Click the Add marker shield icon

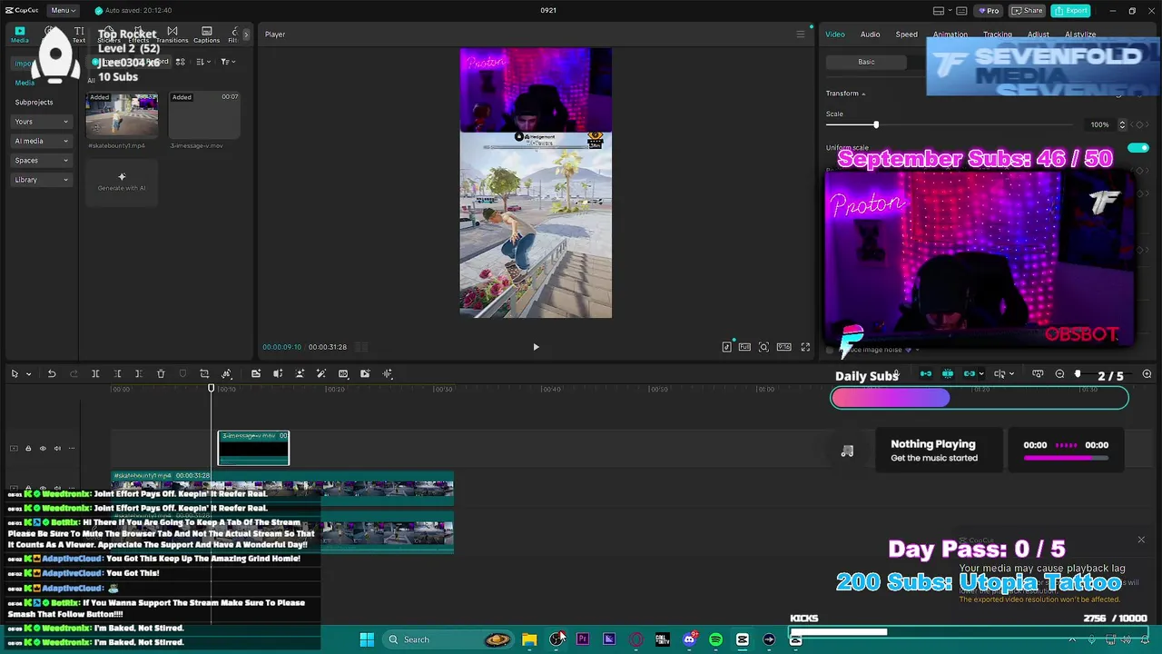(x=182, y=374)
